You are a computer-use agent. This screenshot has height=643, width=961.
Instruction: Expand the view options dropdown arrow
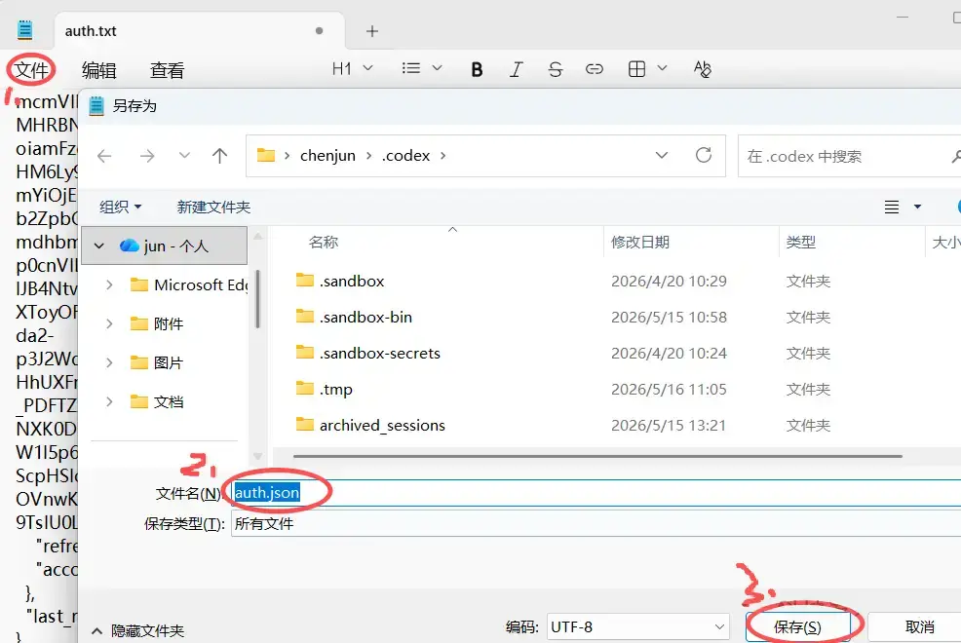[917, 207]
